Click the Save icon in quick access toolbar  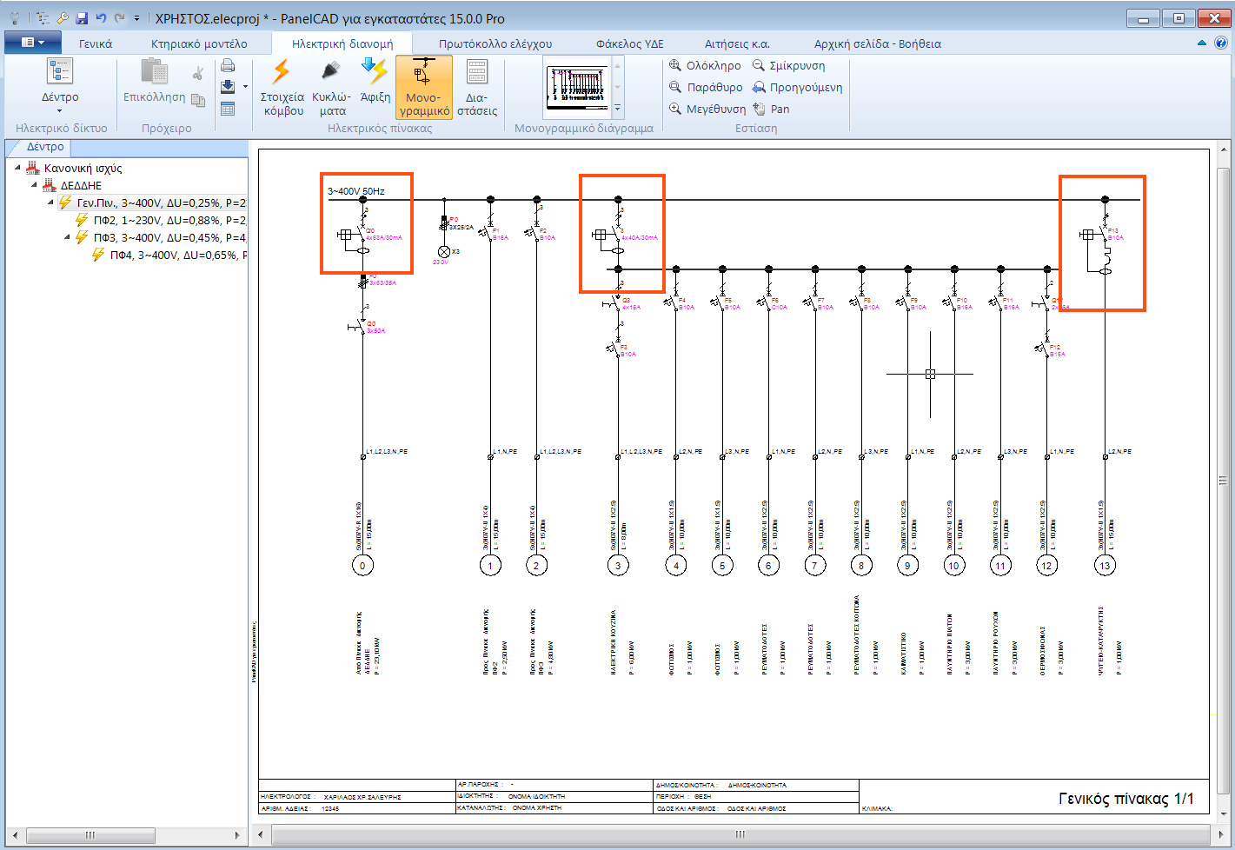coord(82,18)
